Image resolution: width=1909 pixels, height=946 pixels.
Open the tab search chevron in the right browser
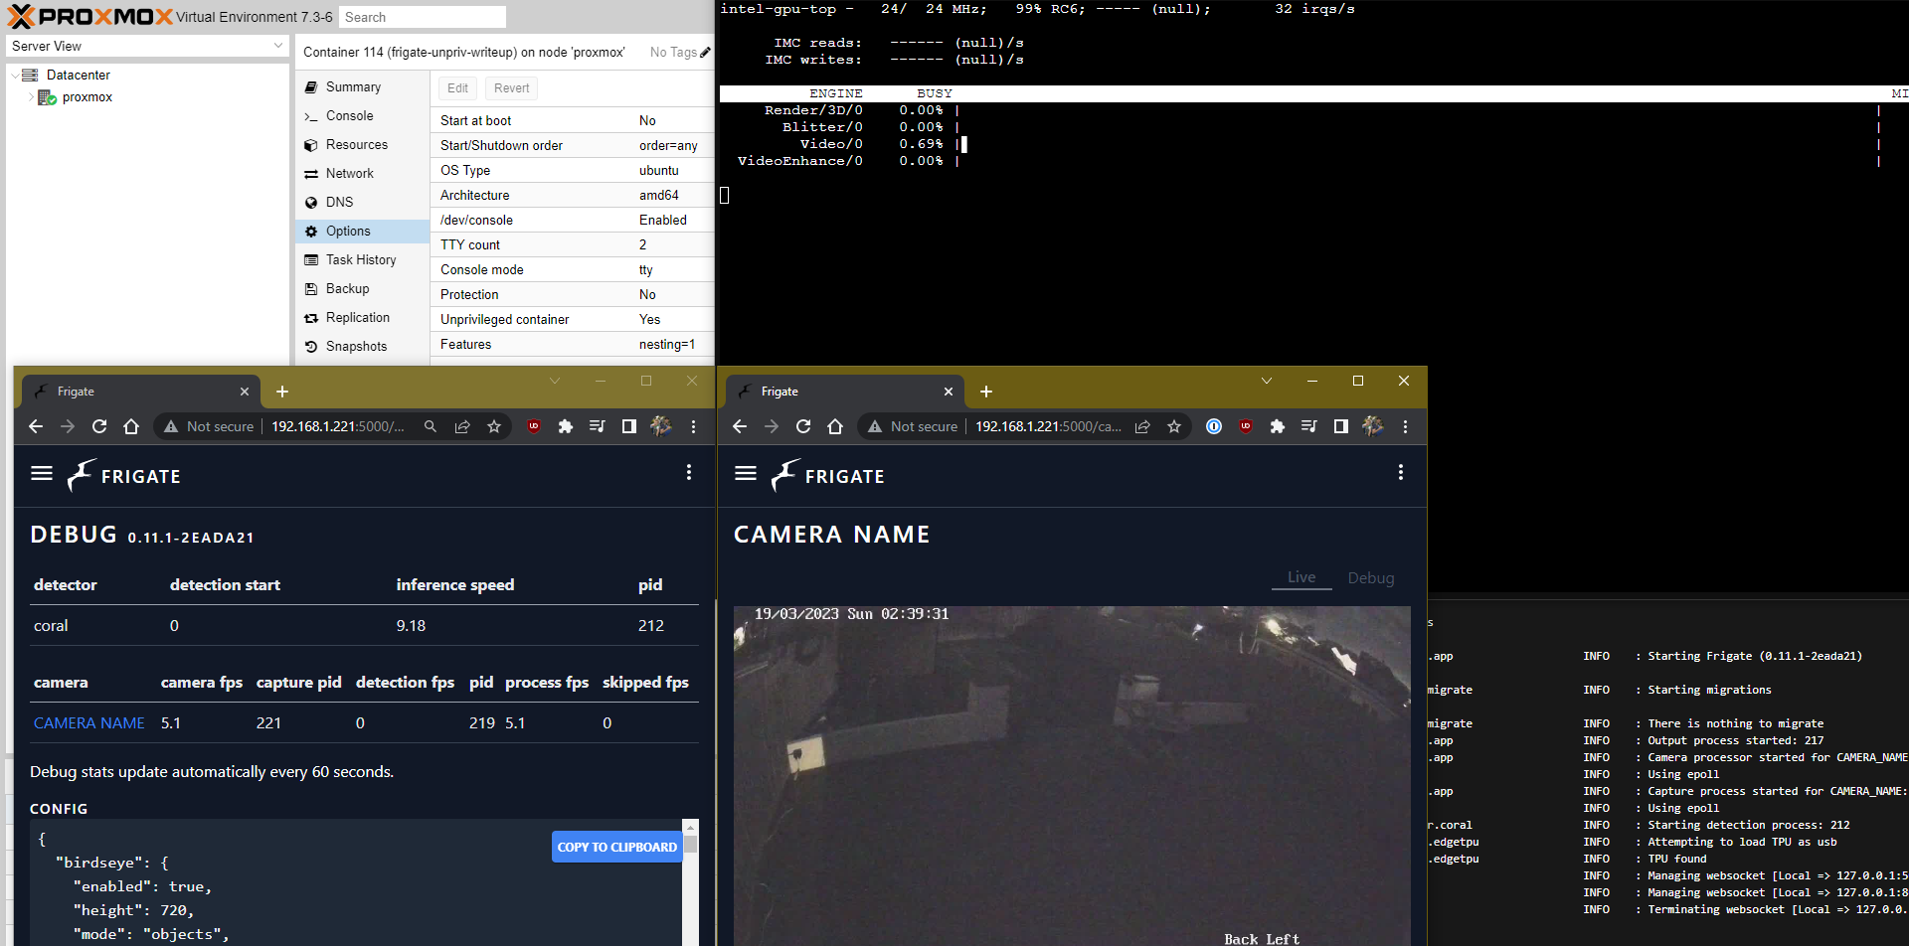(x=1267, y=381)
